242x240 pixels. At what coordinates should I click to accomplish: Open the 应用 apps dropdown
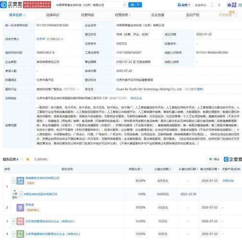coord(184,5)
